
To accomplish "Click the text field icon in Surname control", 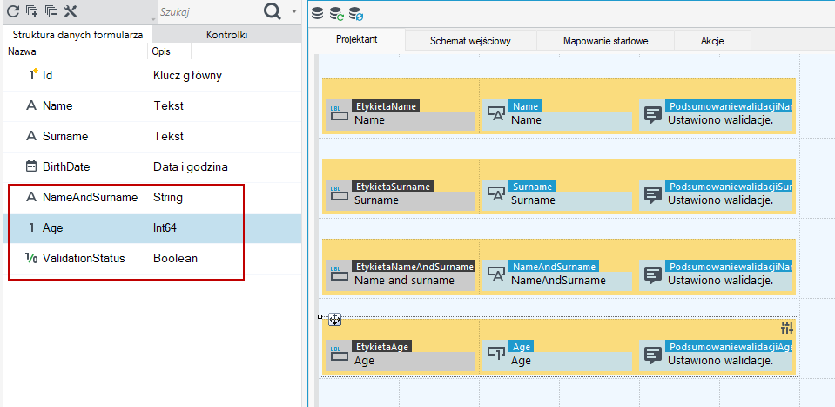I will coord(496,194).
